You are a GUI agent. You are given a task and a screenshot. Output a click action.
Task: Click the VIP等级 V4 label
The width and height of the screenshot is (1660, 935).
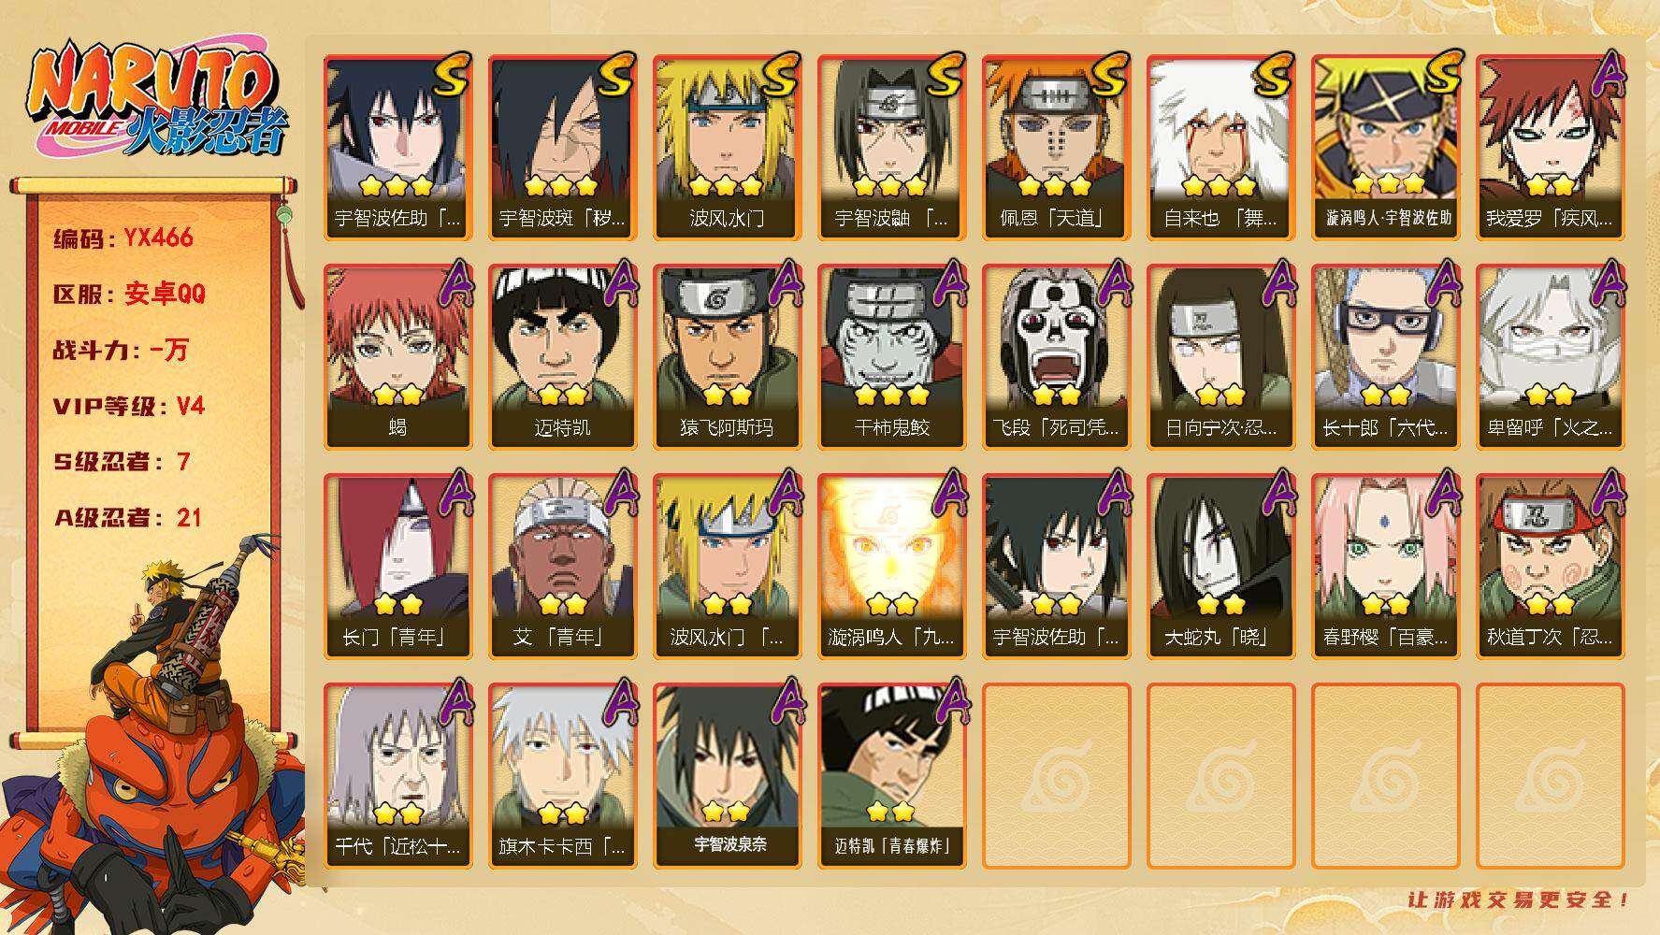tap(129, 406)
